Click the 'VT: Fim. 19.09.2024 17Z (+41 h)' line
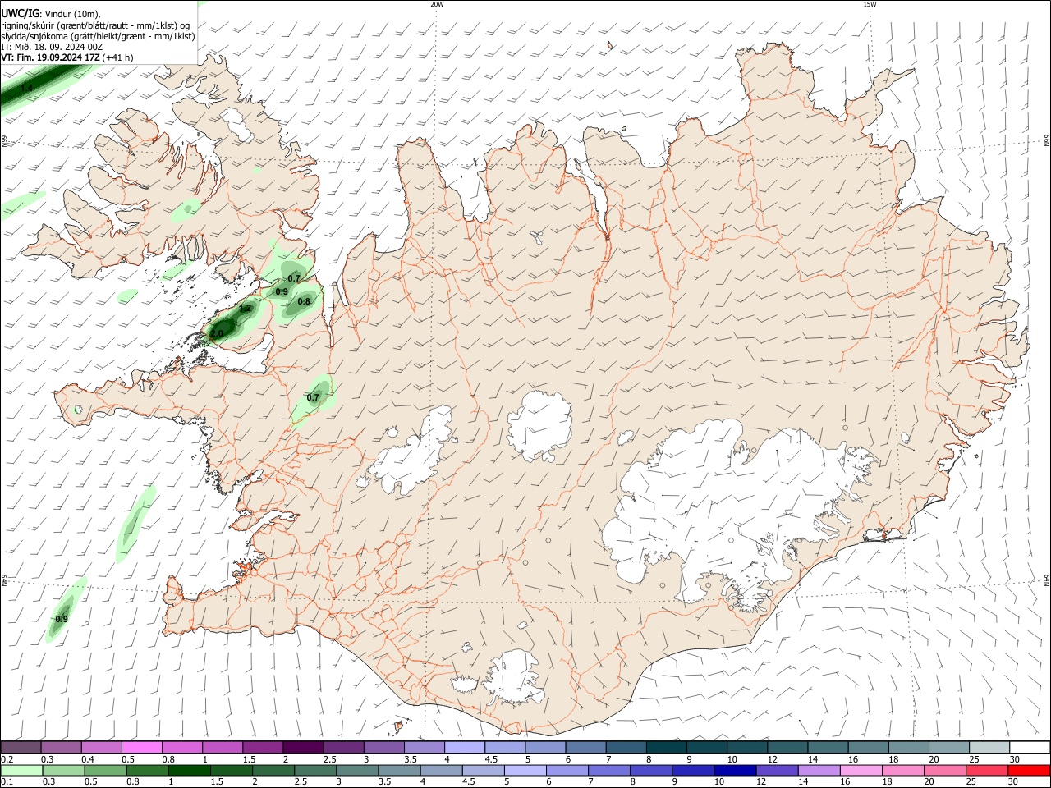The image size is (1051, 788). pos(67,57)
